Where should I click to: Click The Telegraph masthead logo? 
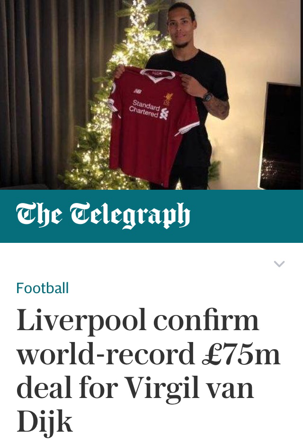pyautogui.click(x=103, y=215)
